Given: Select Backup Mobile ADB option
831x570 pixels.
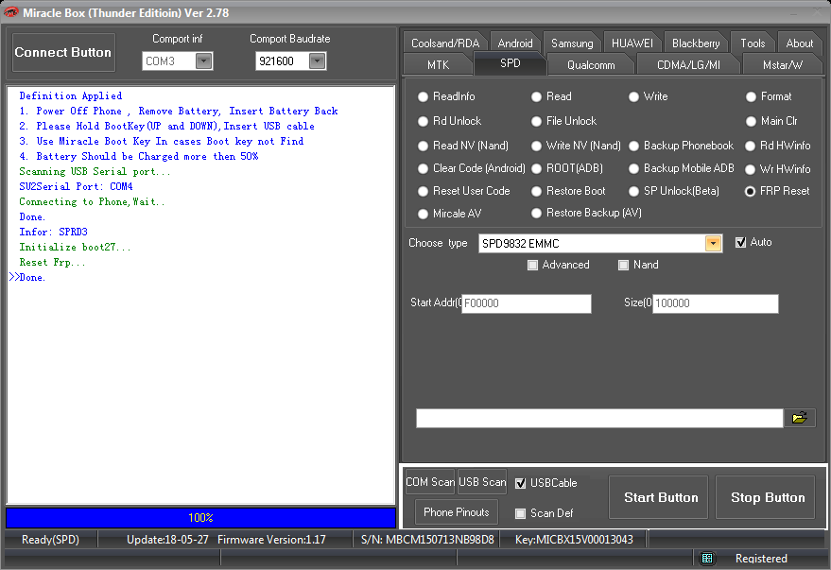Looking at the screenshot, I should tap(633, 168).
